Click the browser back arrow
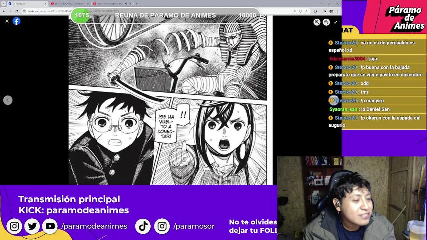The width and height of the screenshot is (427, 240). (4, 11)
